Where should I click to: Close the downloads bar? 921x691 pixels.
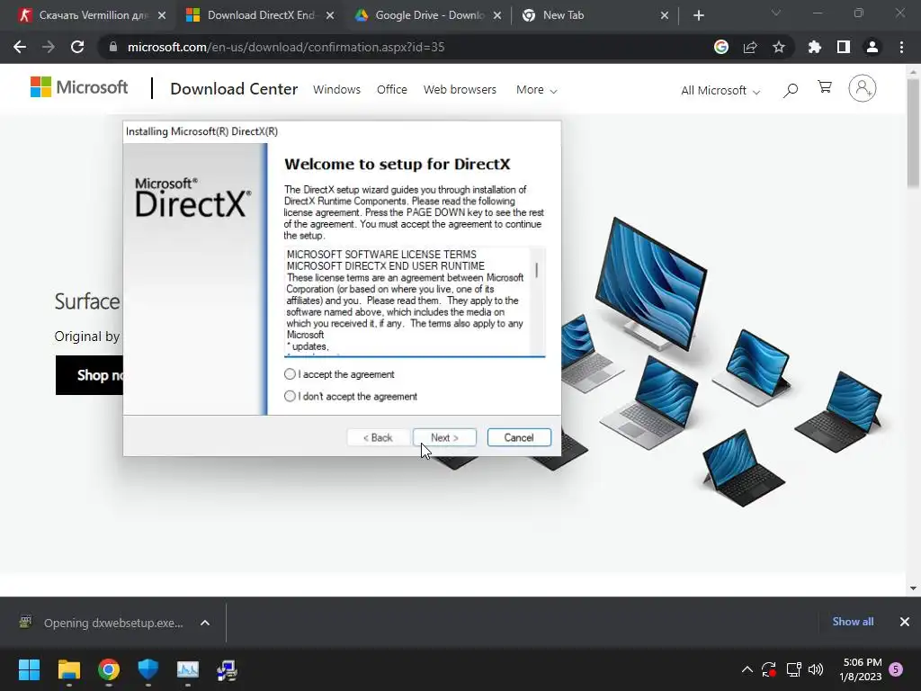(x=905, y=622)
